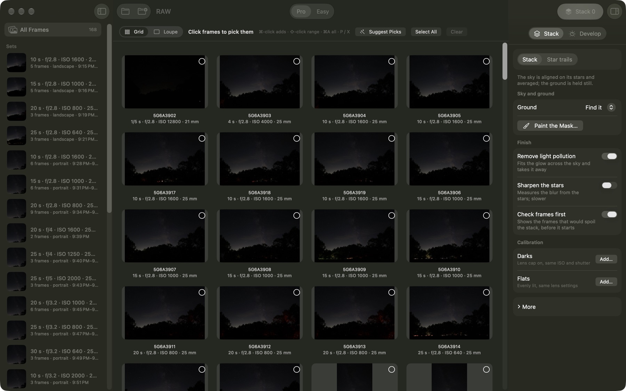The image size is (626, 391).
Task: Select set 25 s f/5 ISO 2000
Action: coord(53,282)
